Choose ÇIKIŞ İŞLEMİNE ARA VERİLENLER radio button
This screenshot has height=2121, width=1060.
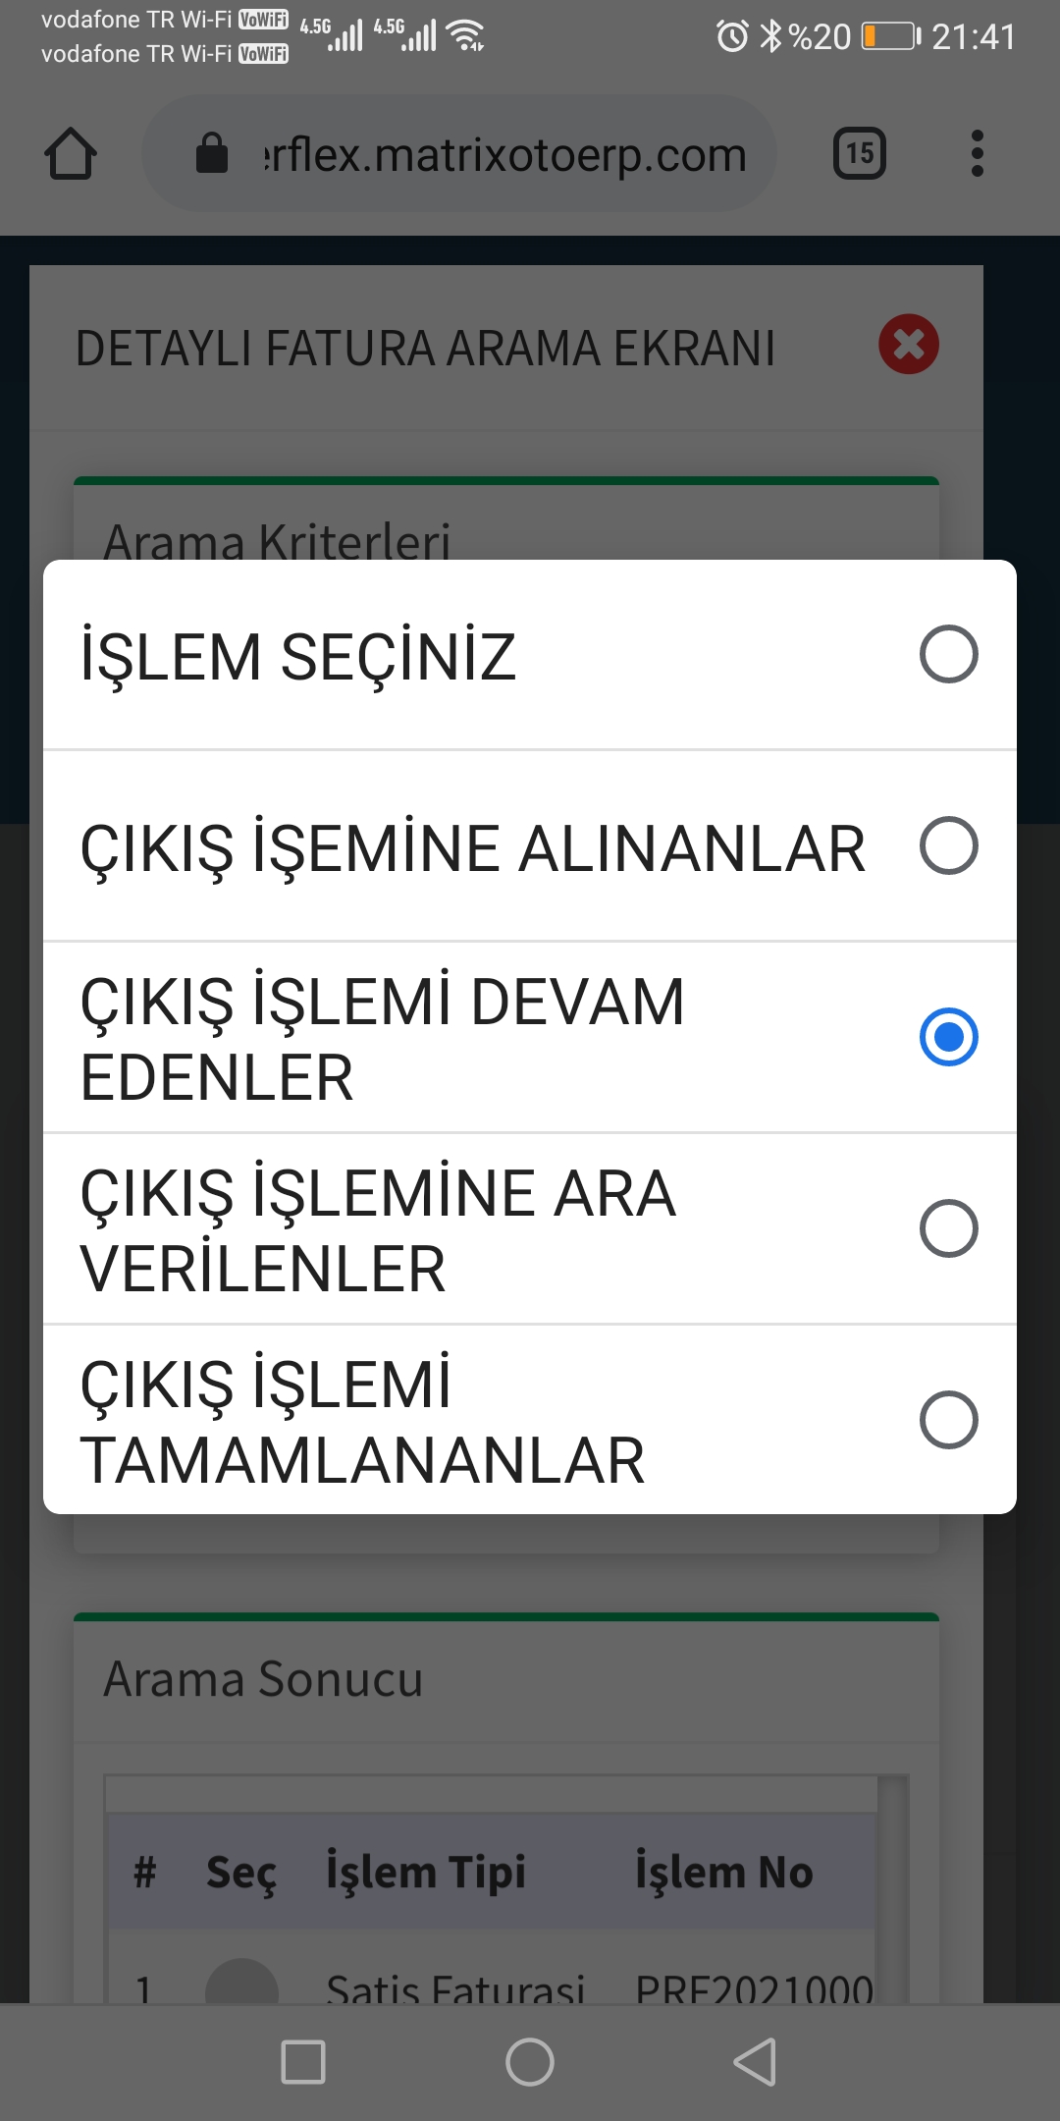948,1228
